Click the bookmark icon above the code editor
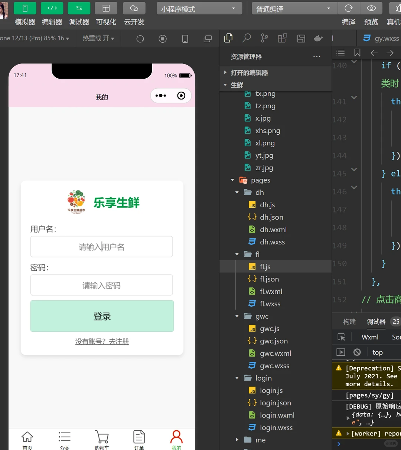The image size is (401, 450). (x=357, y=53)
